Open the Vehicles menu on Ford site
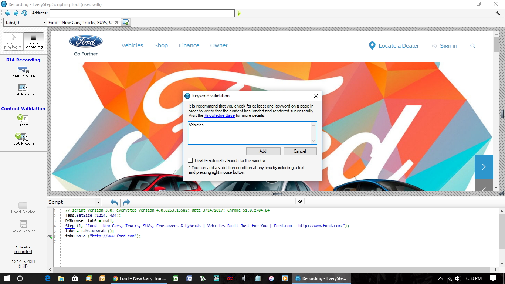The width and height of the screenshot is (505, 284). [x=132, y=45]
